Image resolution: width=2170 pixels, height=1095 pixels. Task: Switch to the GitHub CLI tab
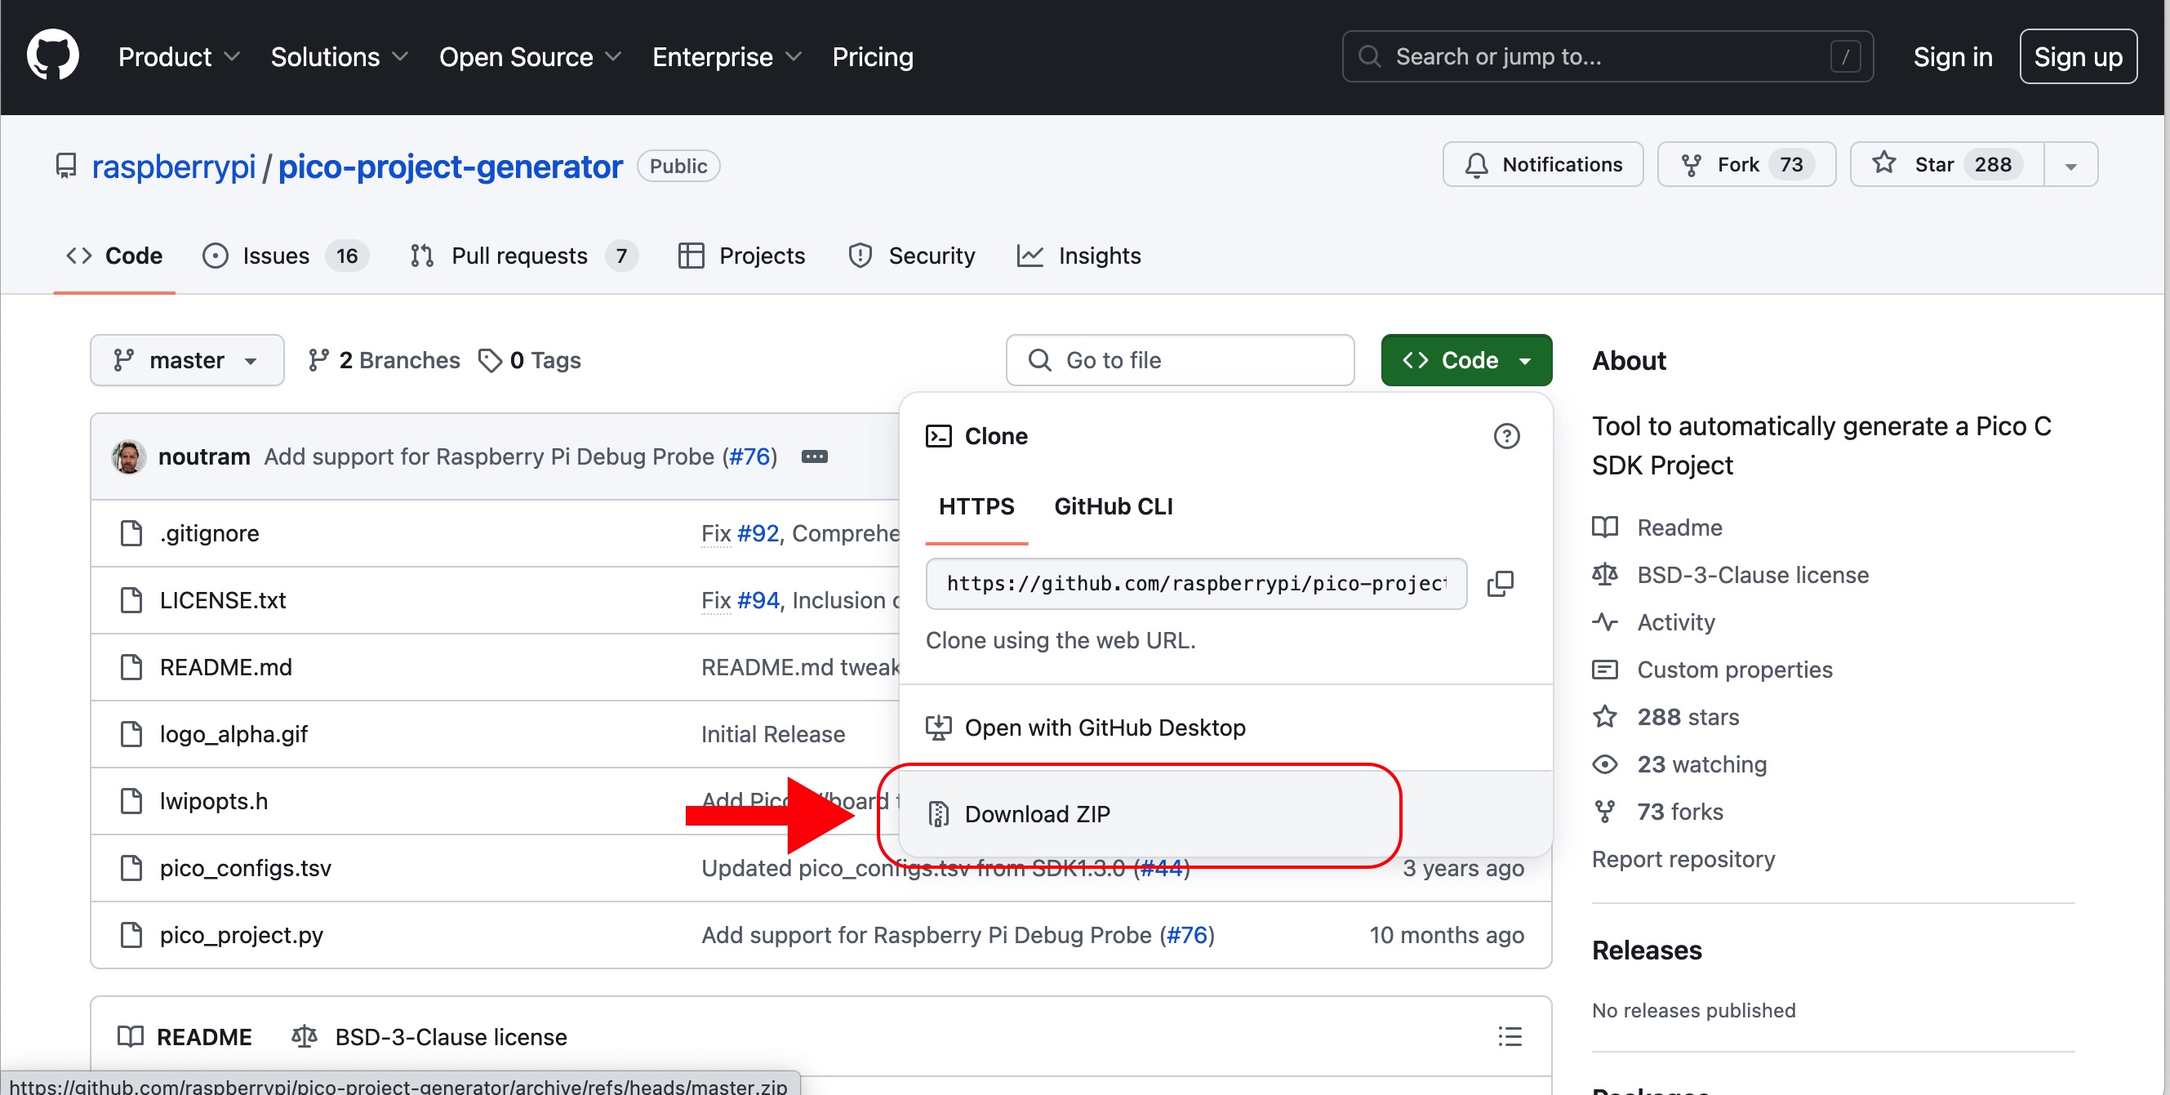click(x=1113, y=506)
